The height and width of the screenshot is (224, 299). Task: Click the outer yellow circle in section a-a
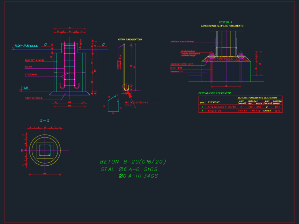click(45, 150)
